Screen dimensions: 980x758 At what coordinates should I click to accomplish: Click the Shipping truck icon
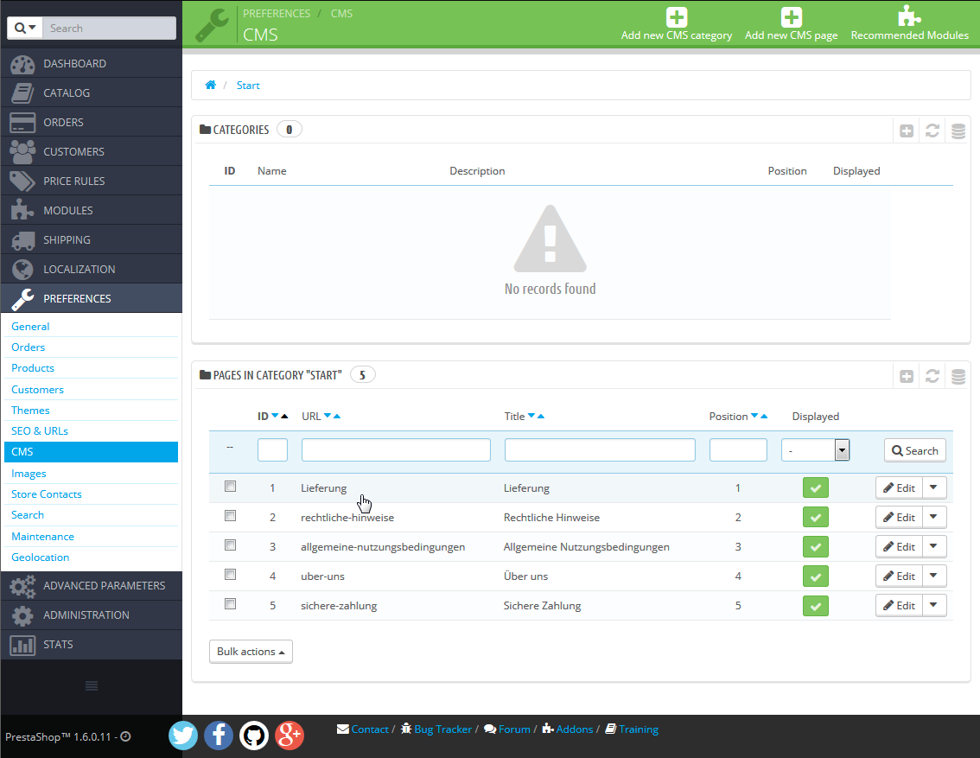pos(22,240)
